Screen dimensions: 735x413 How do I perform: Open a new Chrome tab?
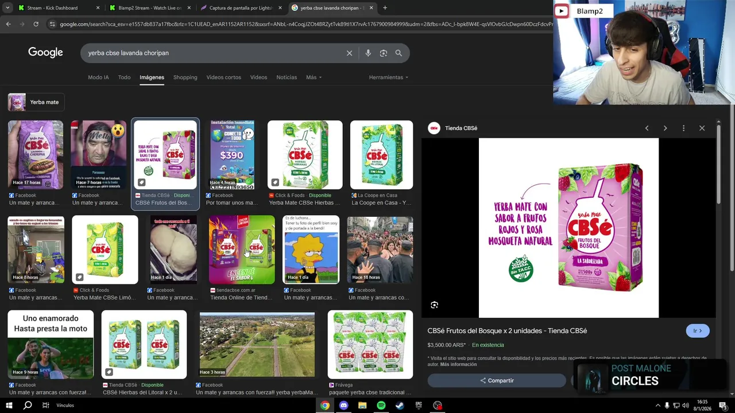coord(385,8)
